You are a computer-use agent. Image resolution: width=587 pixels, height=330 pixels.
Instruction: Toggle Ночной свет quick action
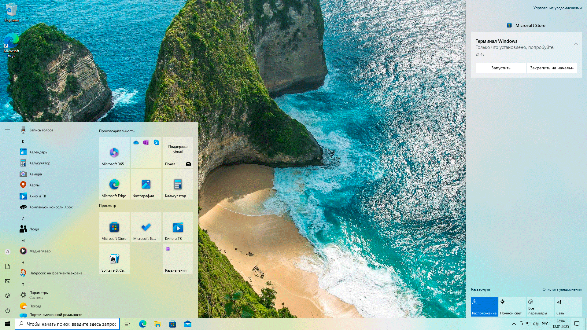click(512, 306)
